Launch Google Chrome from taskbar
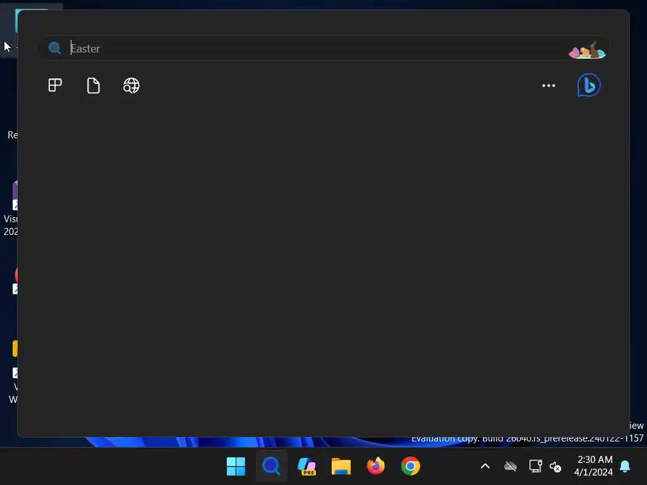The height and width of the screenshot is (485, 647). (x=411, y=466)
